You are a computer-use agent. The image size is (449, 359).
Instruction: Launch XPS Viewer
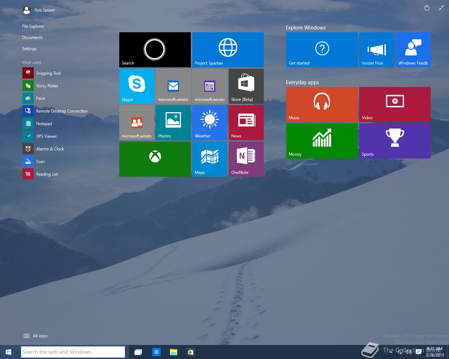coord(40,136)
